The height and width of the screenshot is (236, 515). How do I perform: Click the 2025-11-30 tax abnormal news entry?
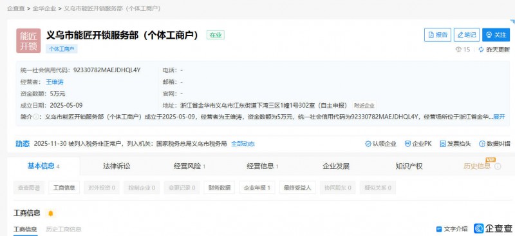pos(130,144)
